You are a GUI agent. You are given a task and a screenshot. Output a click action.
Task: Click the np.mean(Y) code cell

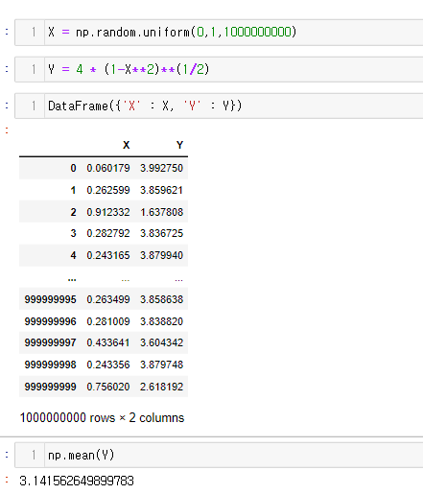tap(219, 455)
